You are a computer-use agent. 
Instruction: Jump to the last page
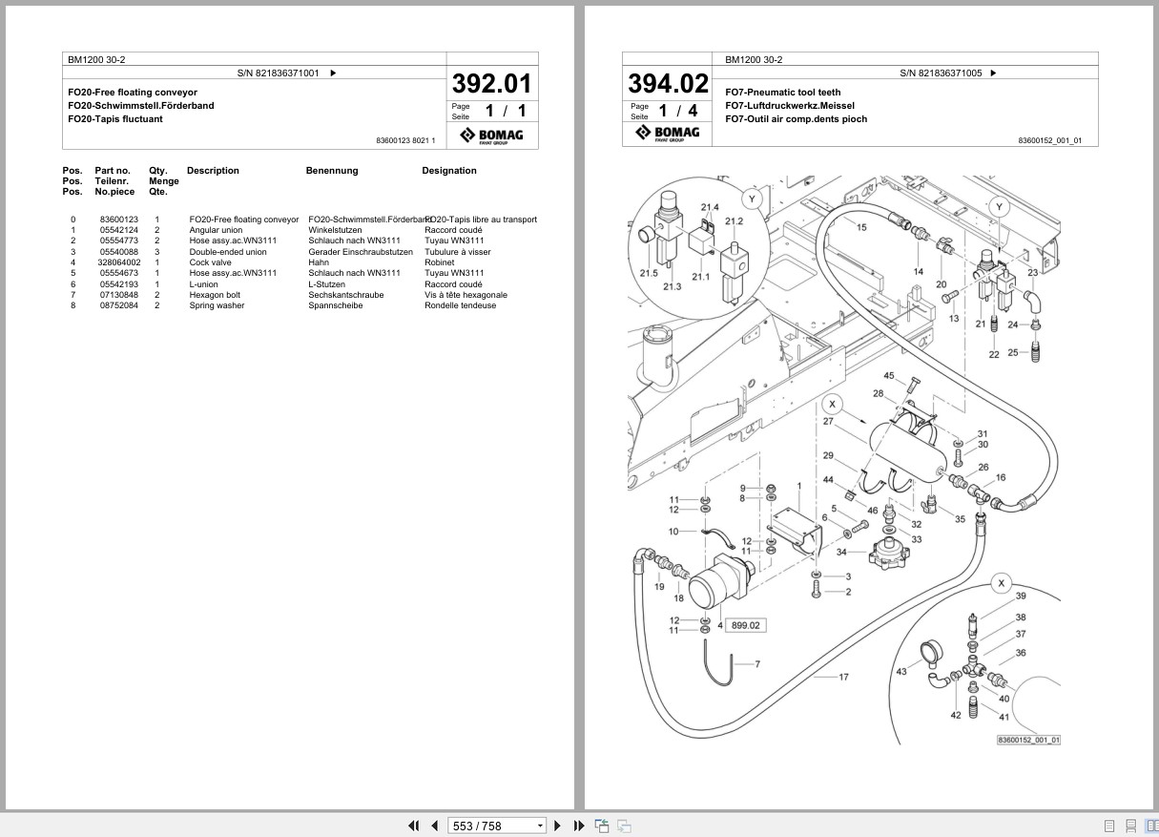(579, 826)
